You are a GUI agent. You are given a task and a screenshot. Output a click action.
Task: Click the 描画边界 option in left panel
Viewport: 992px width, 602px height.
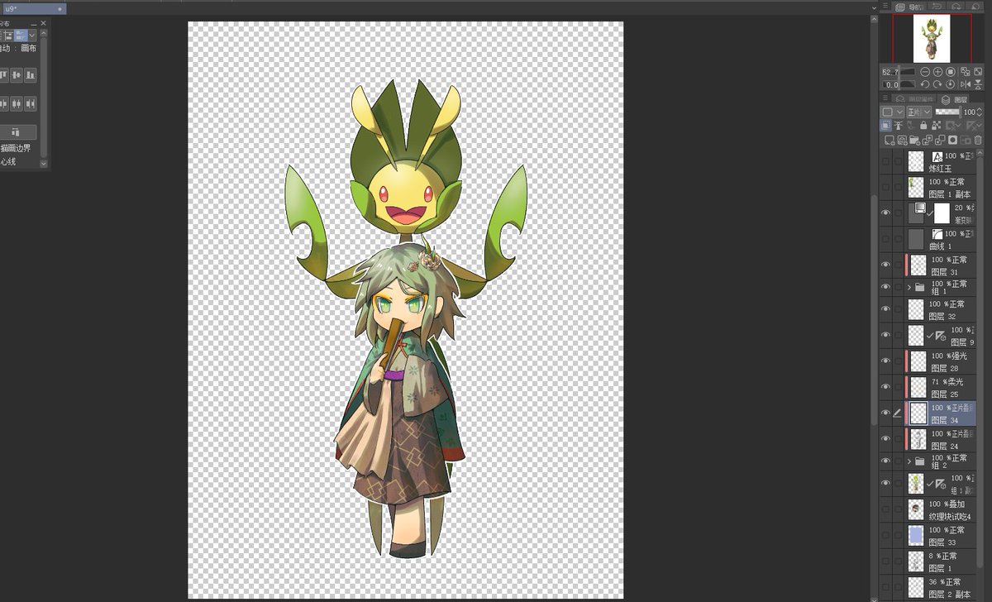pyautogui.click(x=16, y=148)
